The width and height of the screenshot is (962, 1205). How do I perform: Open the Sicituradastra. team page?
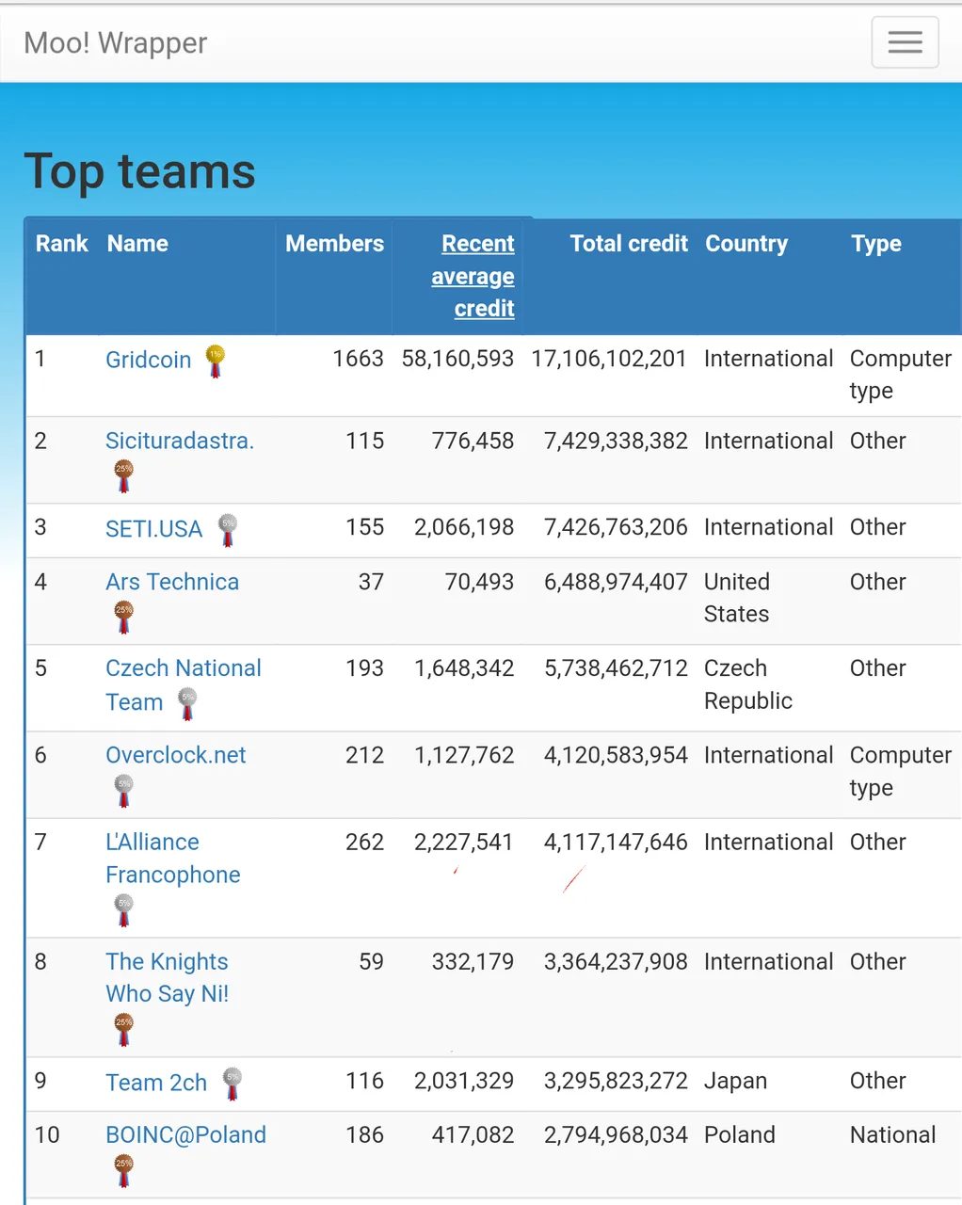[180, 441]
